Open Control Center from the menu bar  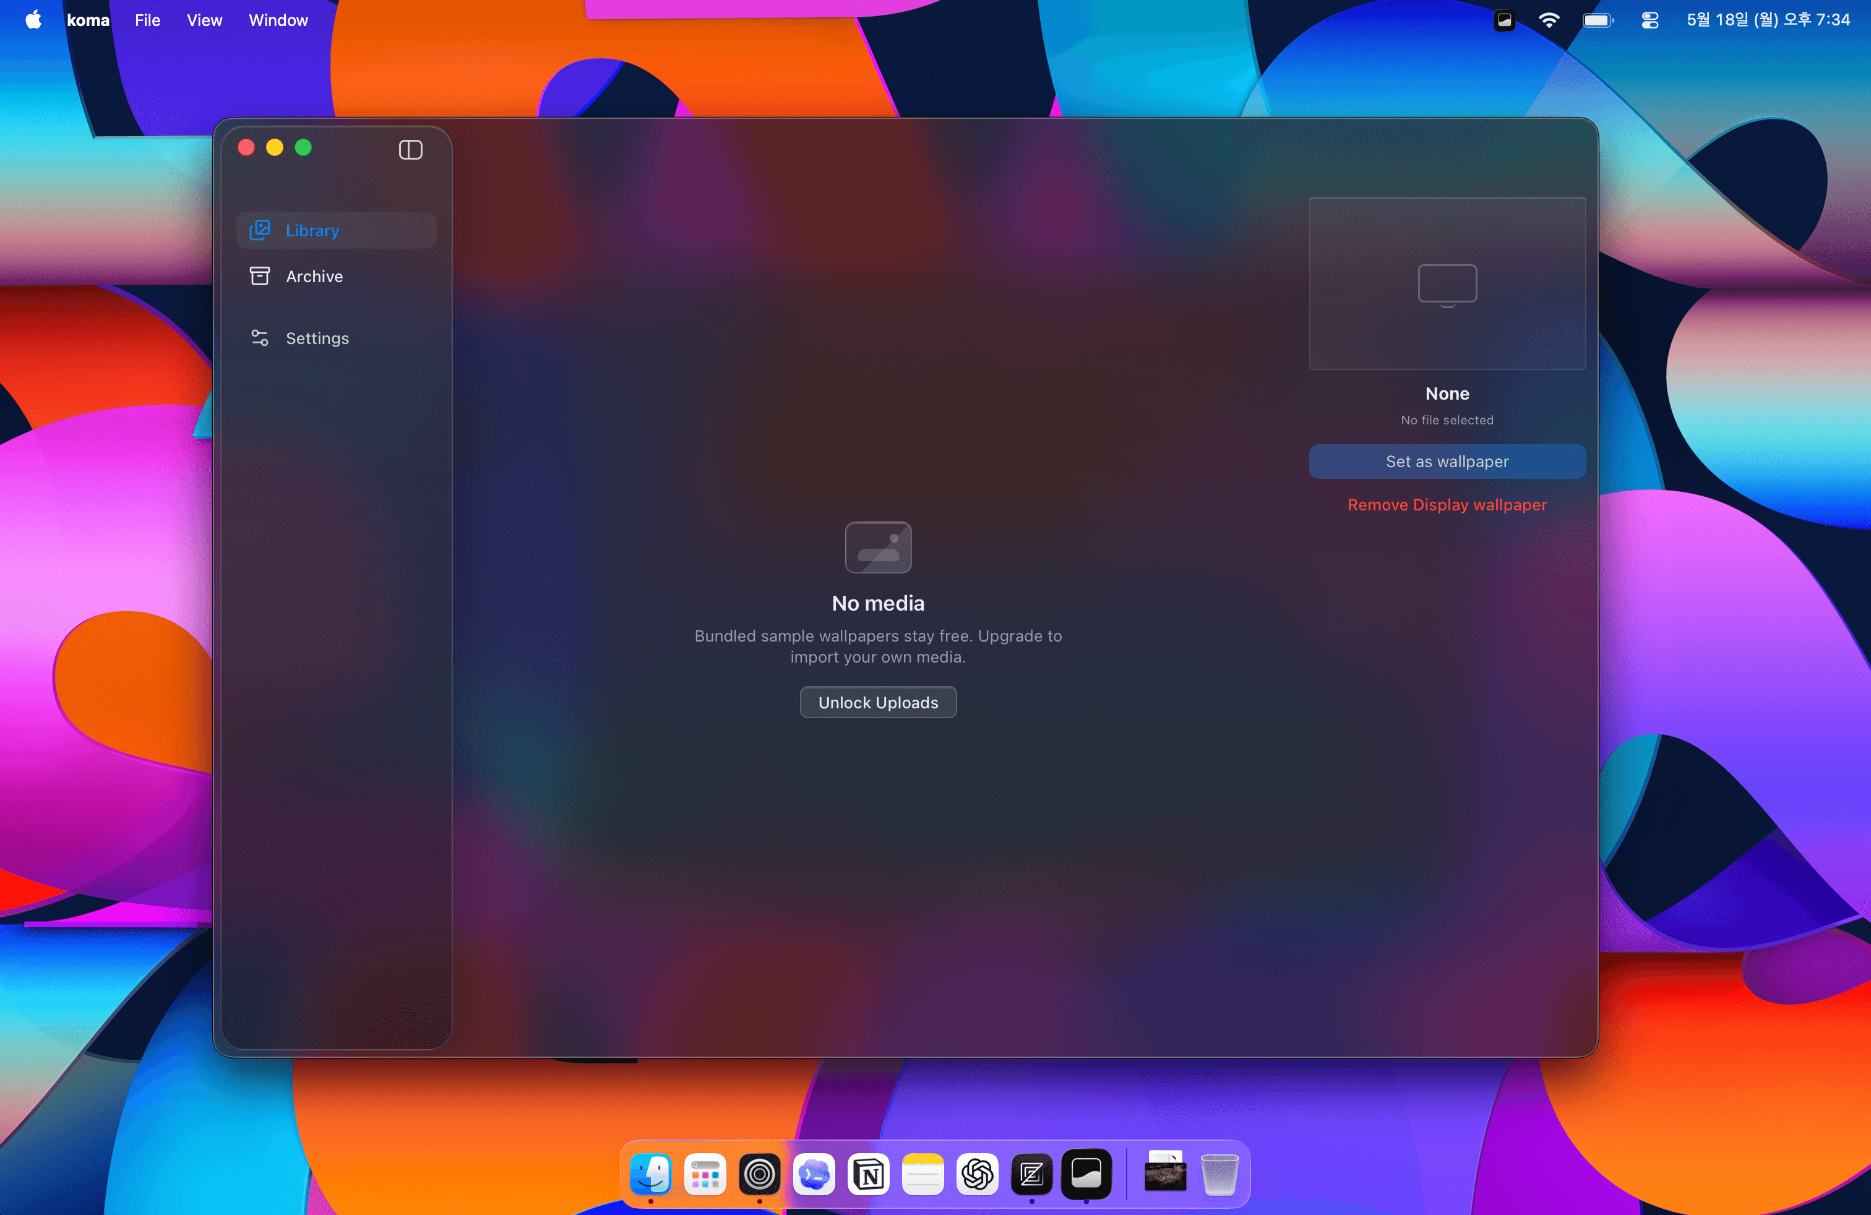click(1650, 20)
